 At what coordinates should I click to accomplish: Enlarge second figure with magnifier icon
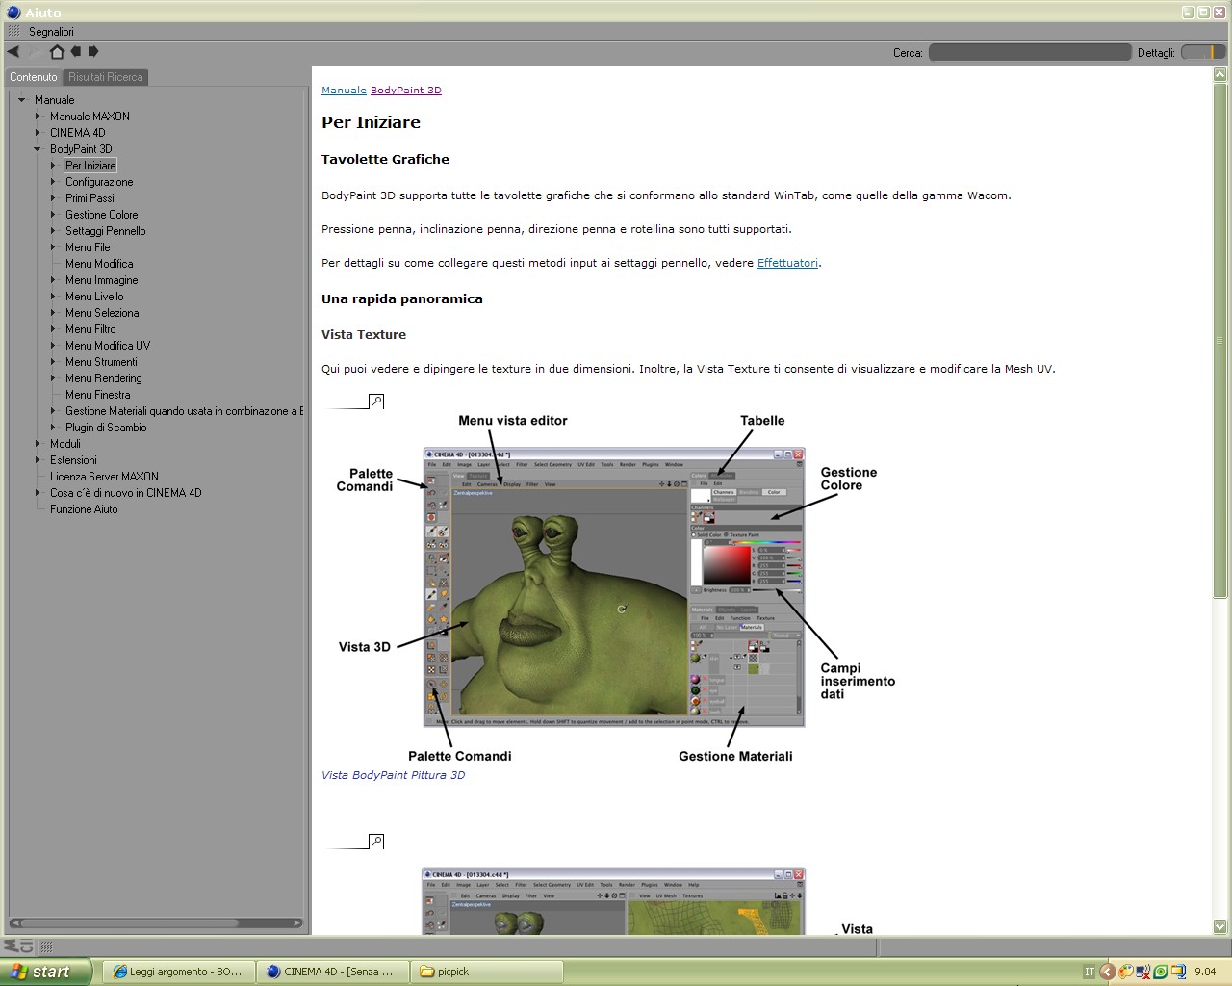tap(376, 841)
